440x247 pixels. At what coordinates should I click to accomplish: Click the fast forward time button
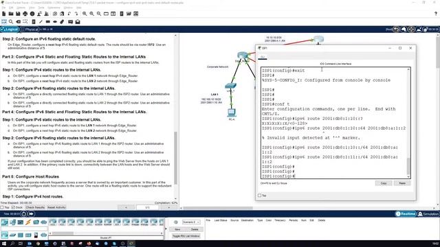pyautogui.click(x=31, y=214)
